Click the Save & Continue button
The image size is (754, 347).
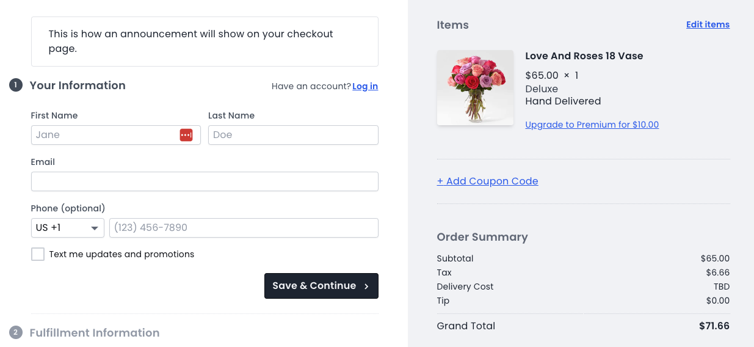(321, 286)
